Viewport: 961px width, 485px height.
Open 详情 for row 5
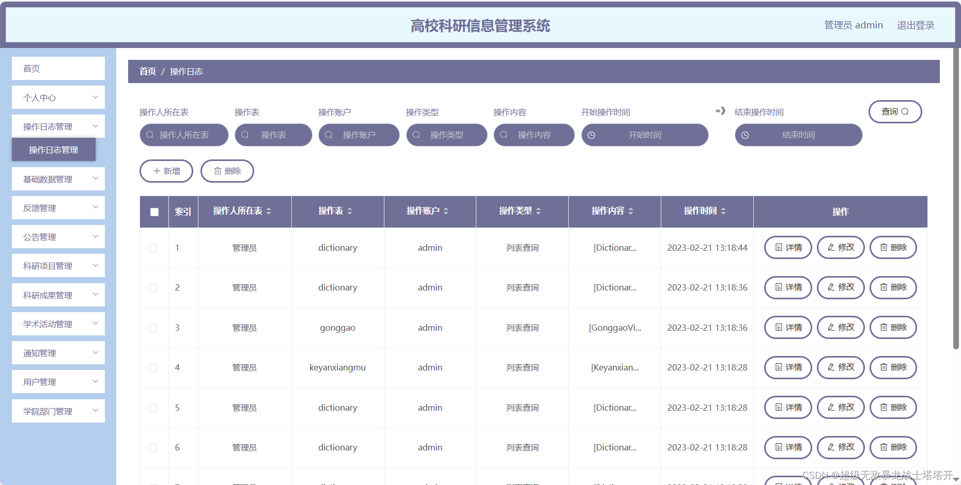tap(788, 408)
